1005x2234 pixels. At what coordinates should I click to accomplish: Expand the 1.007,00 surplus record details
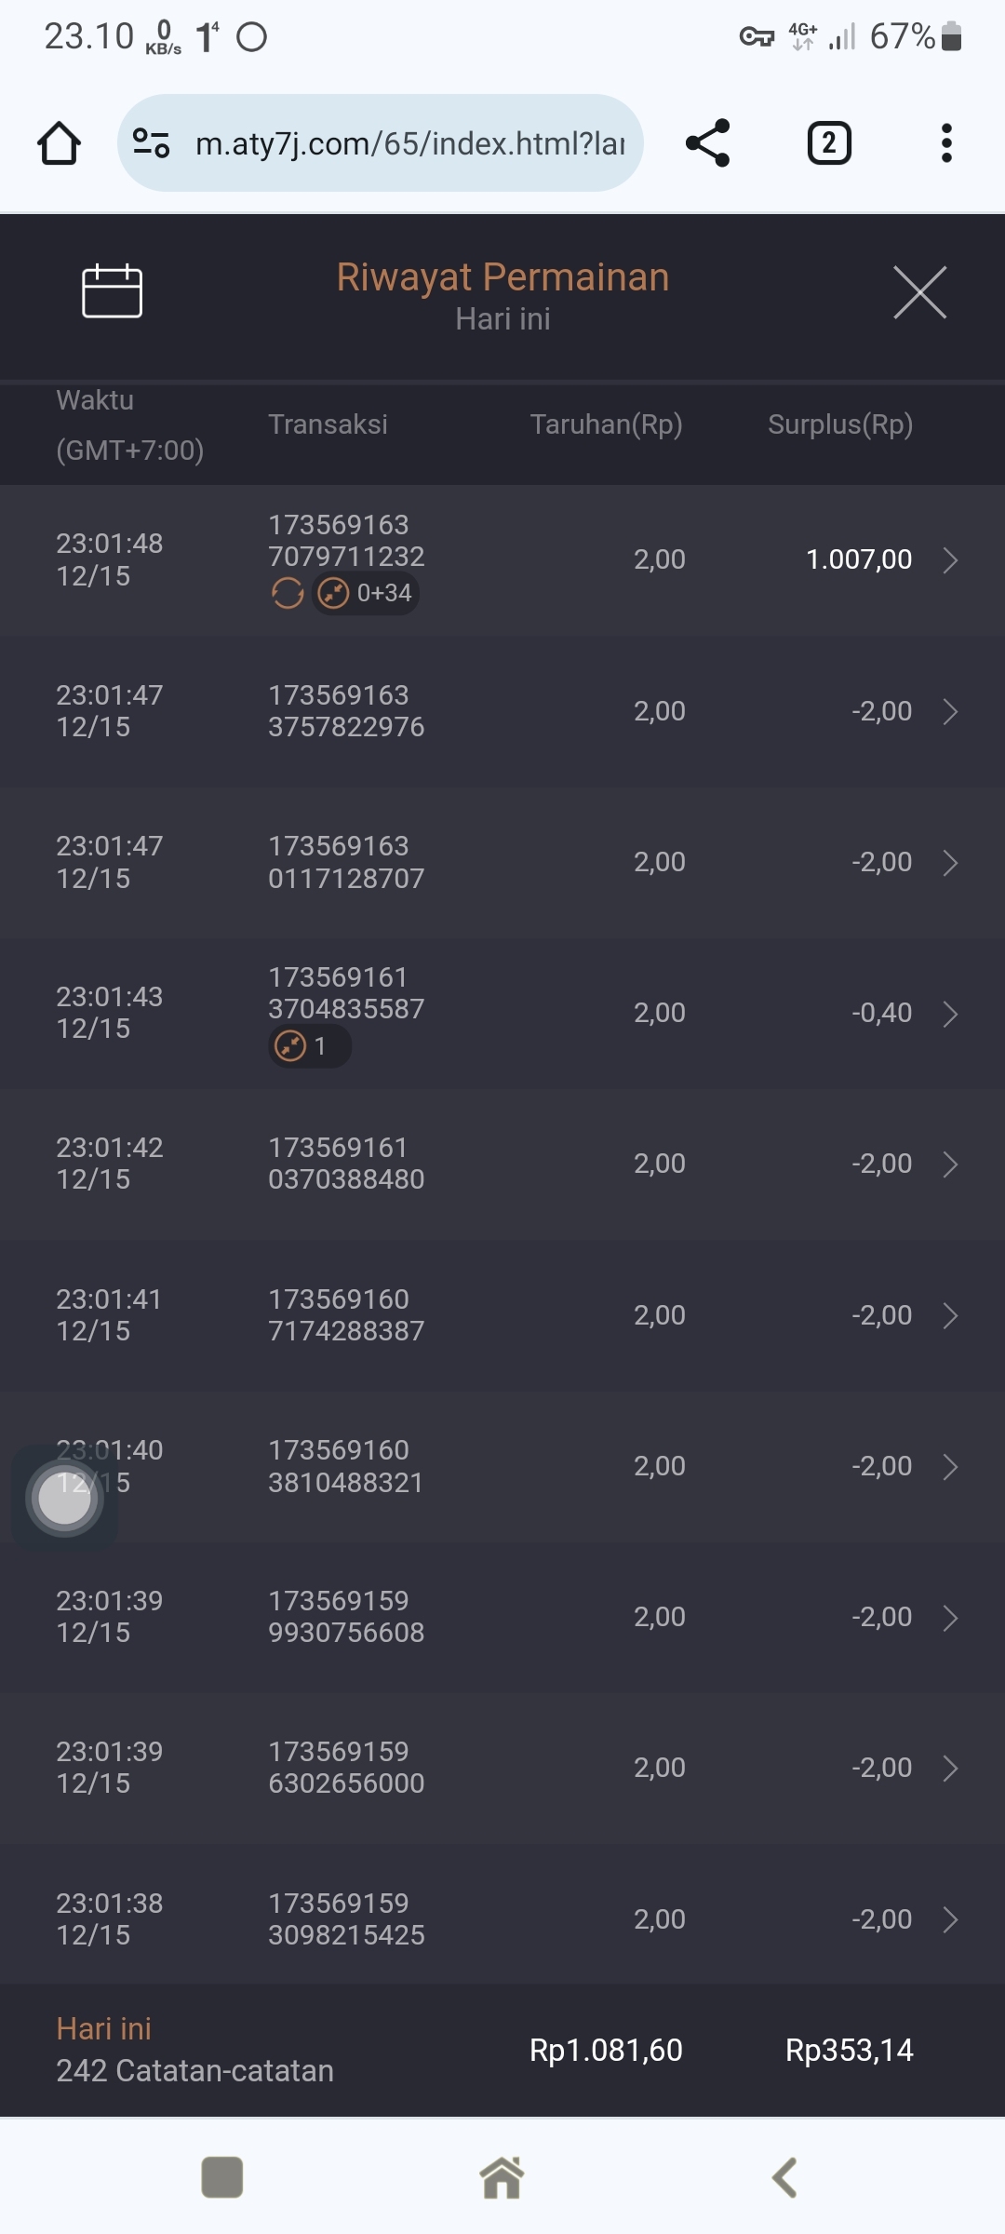pos(950,560)
